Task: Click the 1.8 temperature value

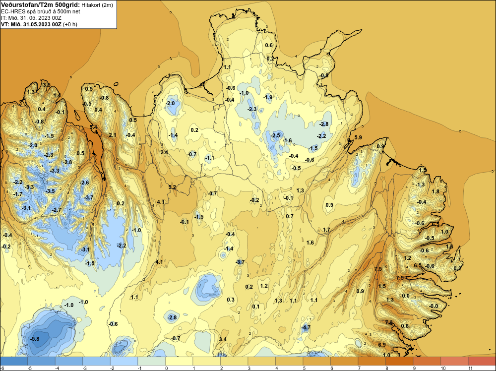Action: point(435,191)
